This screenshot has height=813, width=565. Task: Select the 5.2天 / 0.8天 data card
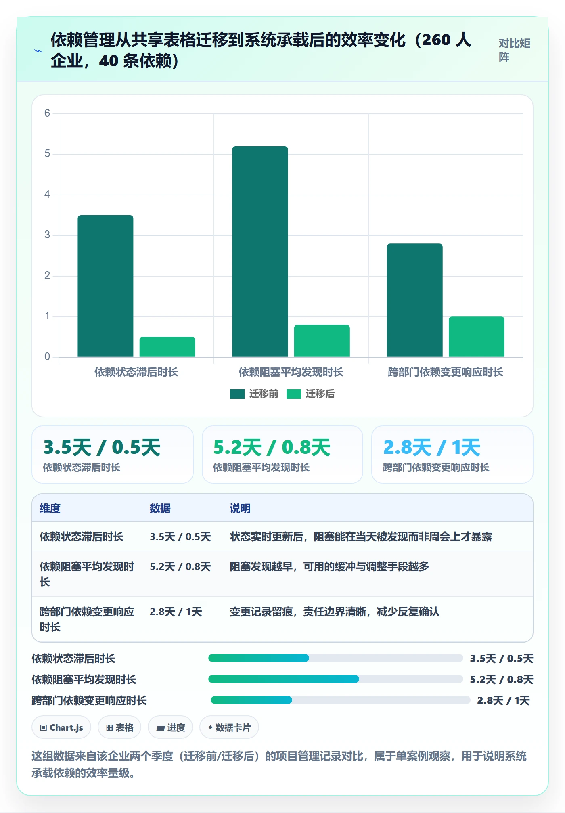(282, 455)
